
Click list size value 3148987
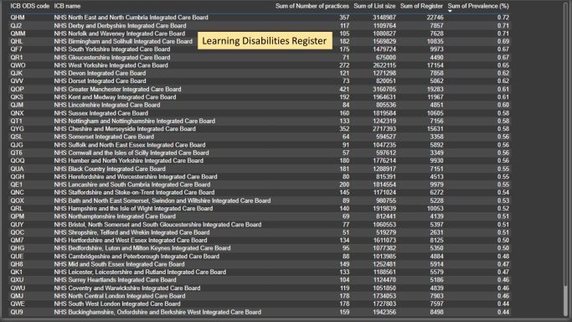pos(384,18)
